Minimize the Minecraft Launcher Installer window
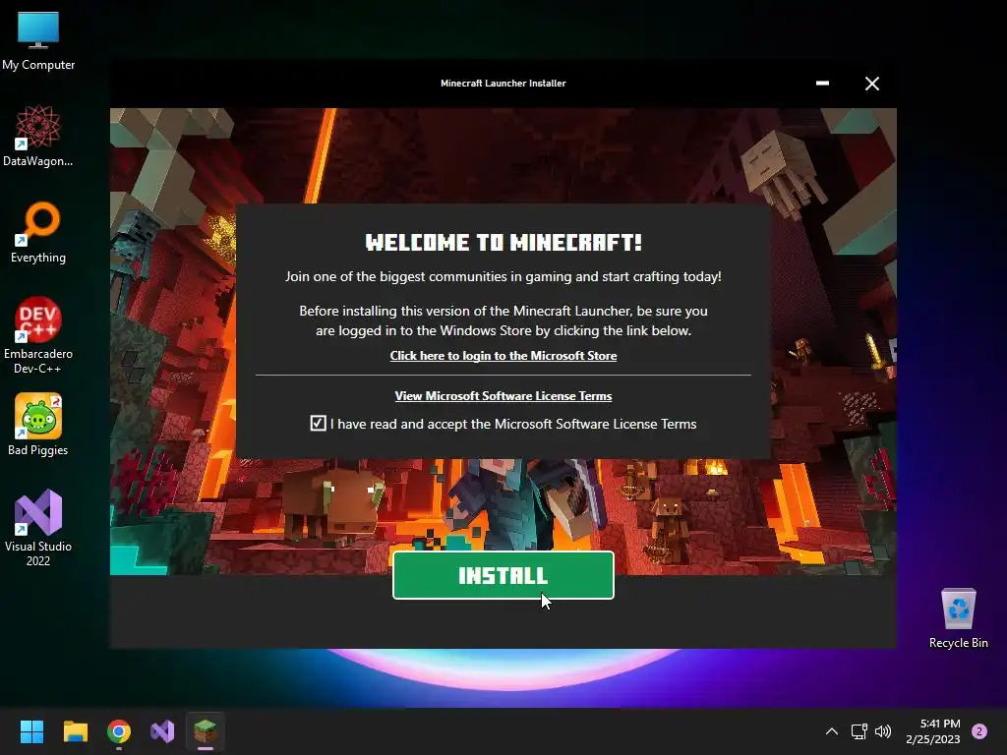Viewport: 1007px width, 755px height. [822, 83]
